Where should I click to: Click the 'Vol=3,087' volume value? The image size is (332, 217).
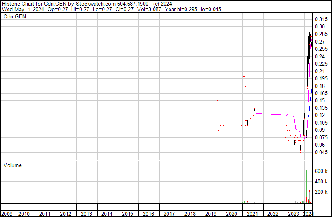tap(149, 10)
